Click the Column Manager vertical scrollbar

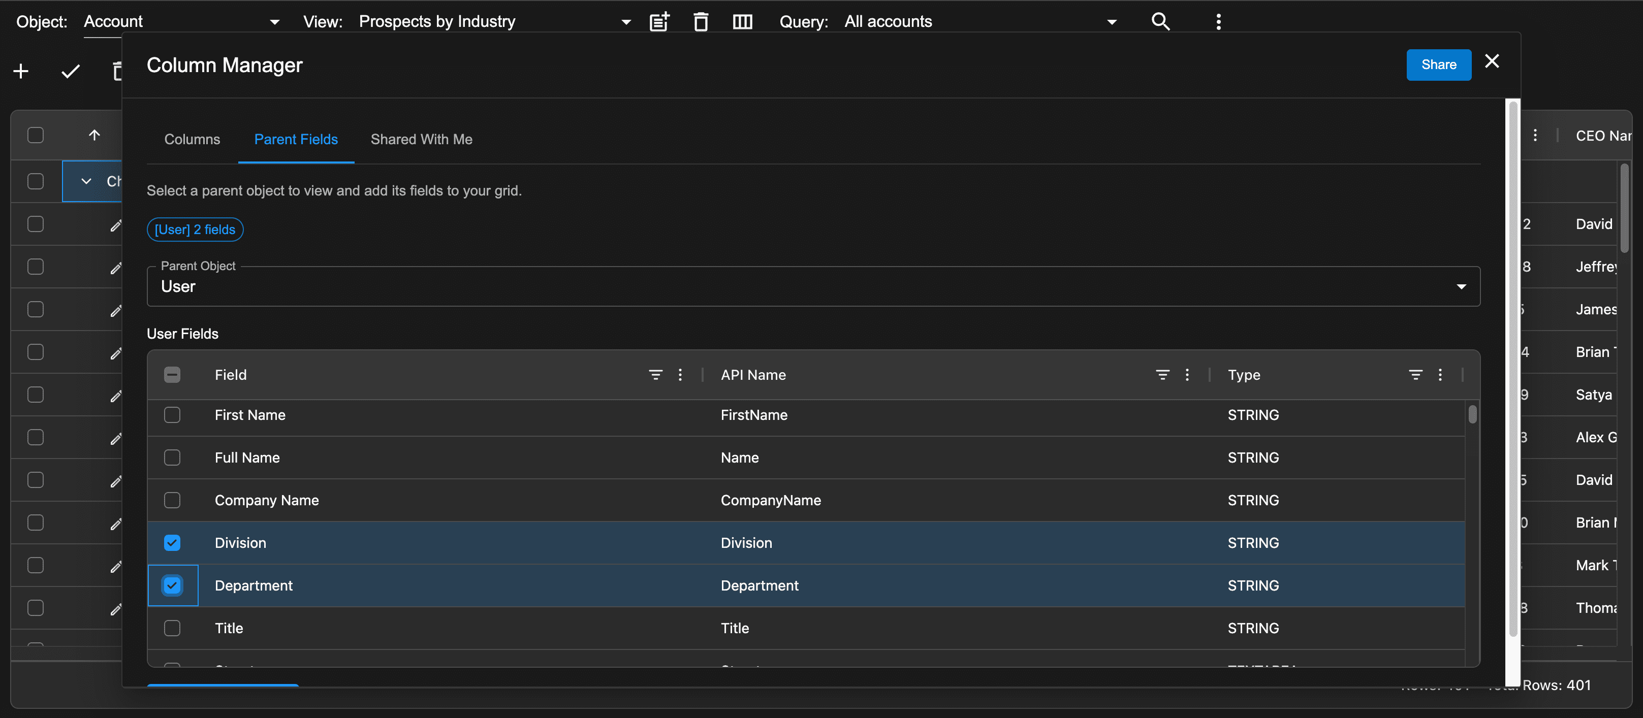pyautogui.click(x=1512, y=370)
